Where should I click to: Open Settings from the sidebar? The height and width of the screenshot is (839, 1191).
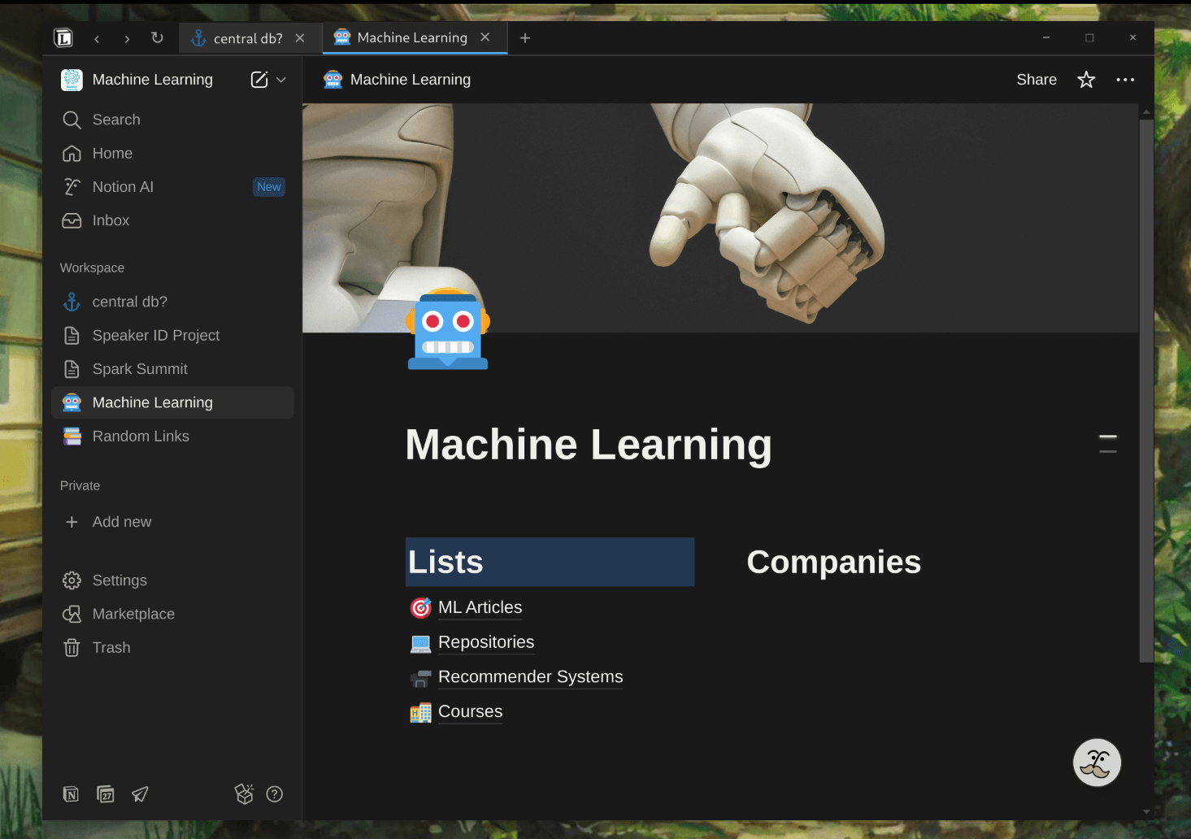pos(120,580)
